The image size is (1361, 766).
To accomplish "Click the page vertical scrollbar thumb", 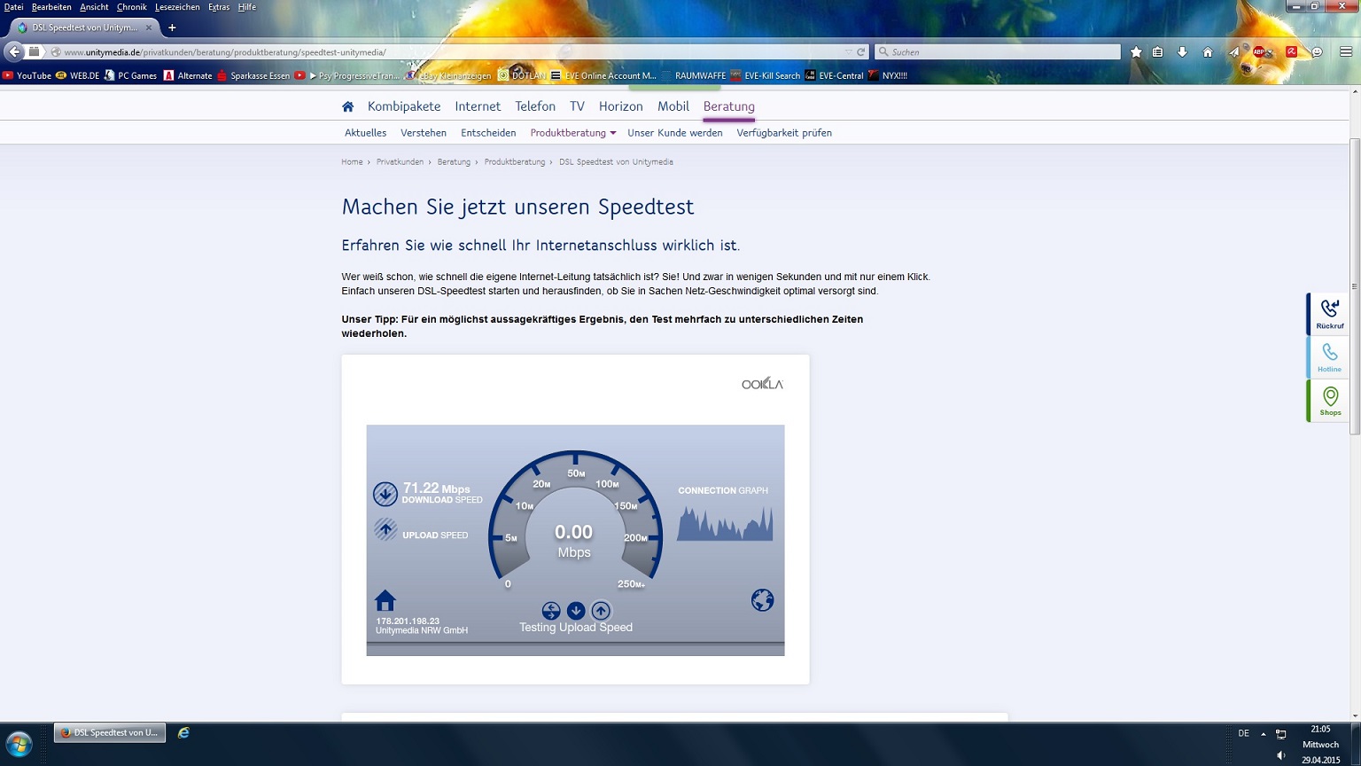I will [x=1355, y=286].
